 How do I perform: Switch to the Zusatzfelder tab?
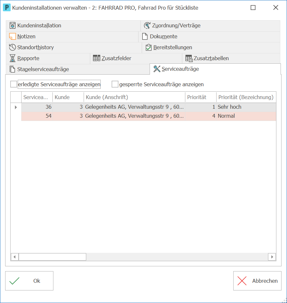[x=136, y=58]
